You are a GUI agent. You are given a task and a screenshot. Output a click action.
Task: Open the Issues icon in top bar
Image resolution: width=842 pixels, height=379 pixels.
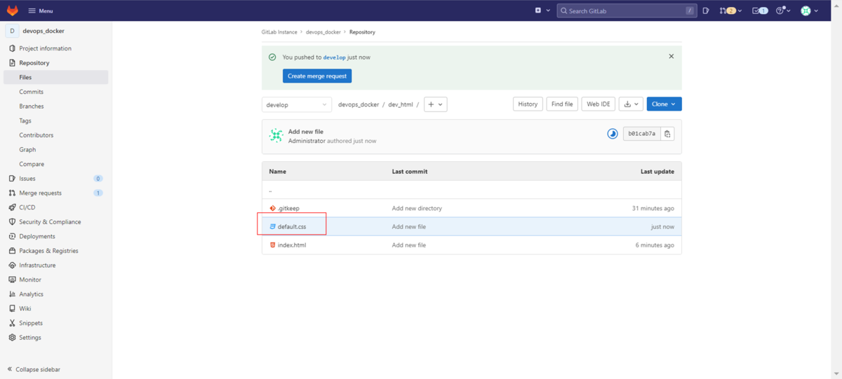pyautogui.click(x=706, y=11)
